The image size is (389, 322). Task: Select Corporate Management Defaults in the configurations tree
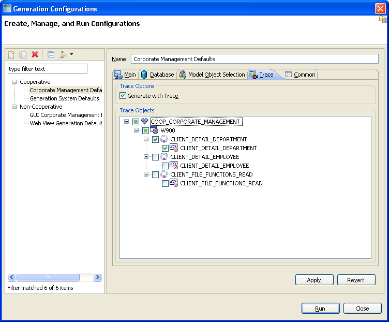point(66,90)
